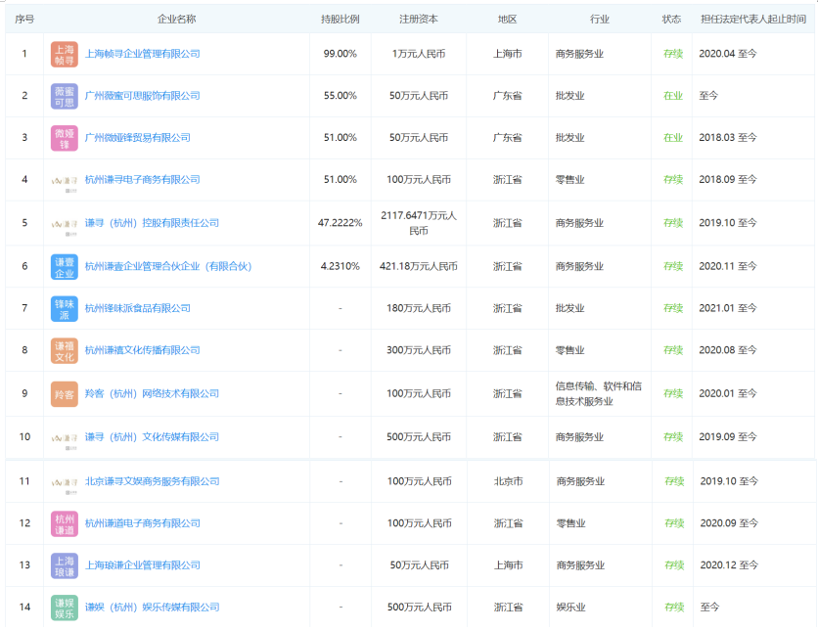Click the blue 谦壹企业 logo icon
This screenshot has height=630, width=818.
click(x=64, y=266)
